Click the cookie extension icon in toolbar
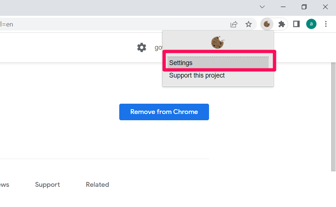This screenshot has width=336, height=207. [267, 24]
